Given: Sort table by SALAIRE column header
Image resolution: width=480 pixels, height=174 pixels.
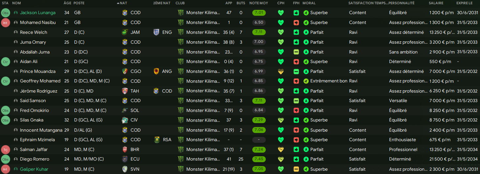Looking at the screenshot, I should pyautogui.click(x=436, y=3).
